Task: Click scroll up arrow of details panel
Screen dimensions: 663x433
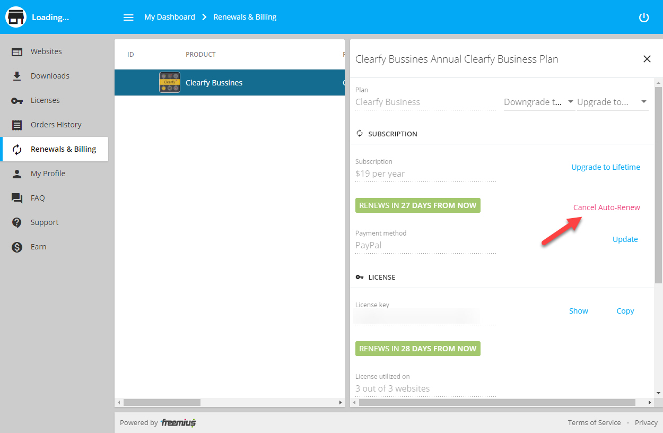Action: 658,83
